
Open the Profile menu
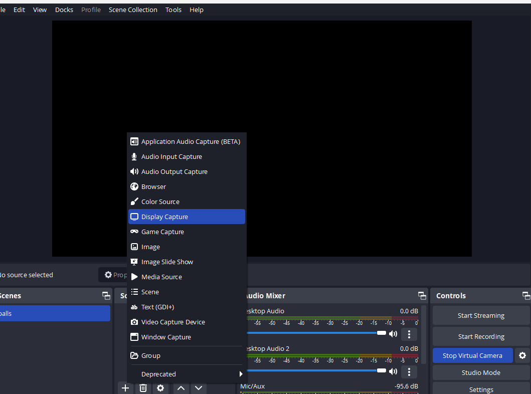pos(91,10)
